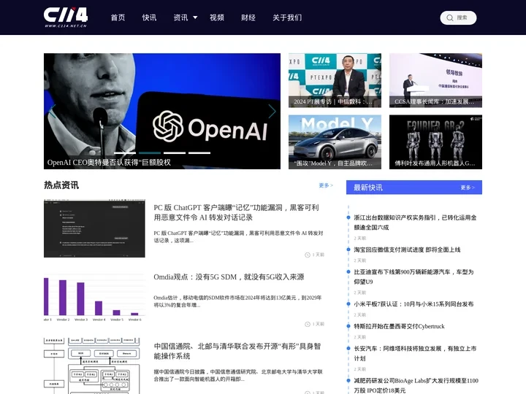Open PC 版 ChatGPT 客户端 article title
Screen dimensions: 526x394
pyautogui.click(x=236, y=212)
